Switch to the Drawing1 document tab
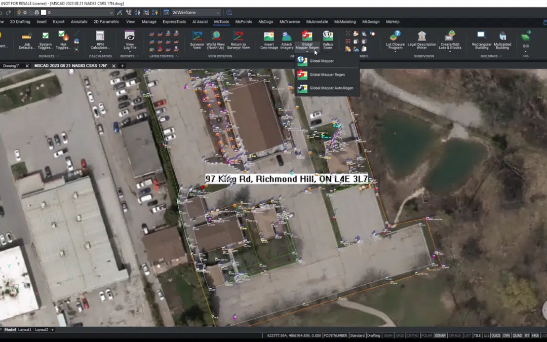The image size is (547, 342). [11, 66]
